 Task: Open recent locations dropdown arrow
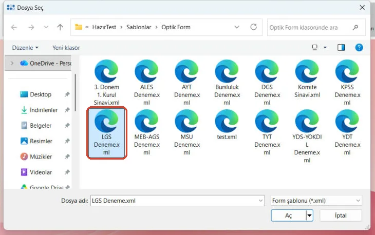coord(46,27)
